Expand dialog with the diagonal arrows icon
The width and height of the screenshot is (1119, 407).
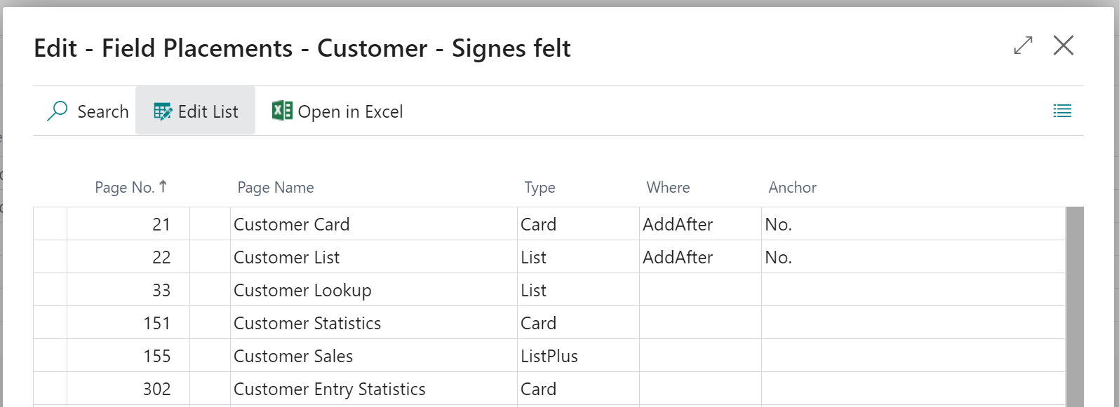[1023, 46]
